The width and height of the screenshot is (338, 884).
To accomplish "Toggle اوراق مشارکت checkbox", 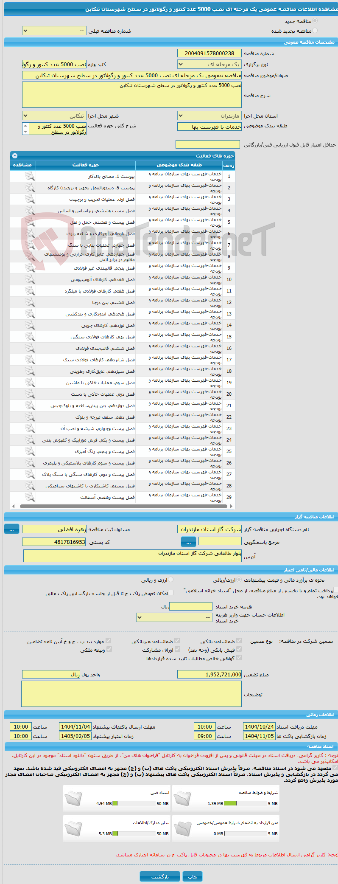I will (177, 649).
